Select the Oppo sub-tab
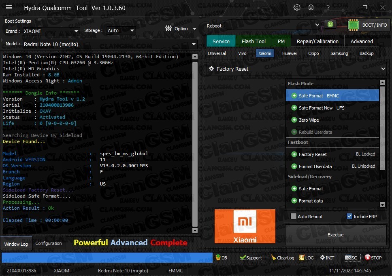This screenshot has width=392, height=276. (x=313, y=53)
